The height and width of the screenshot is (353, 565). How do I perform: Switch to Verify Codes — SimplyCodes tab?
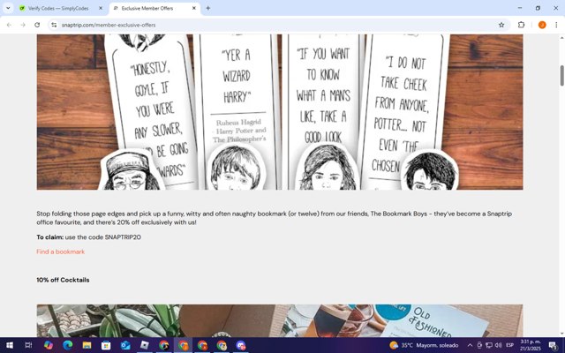(58, 8)
